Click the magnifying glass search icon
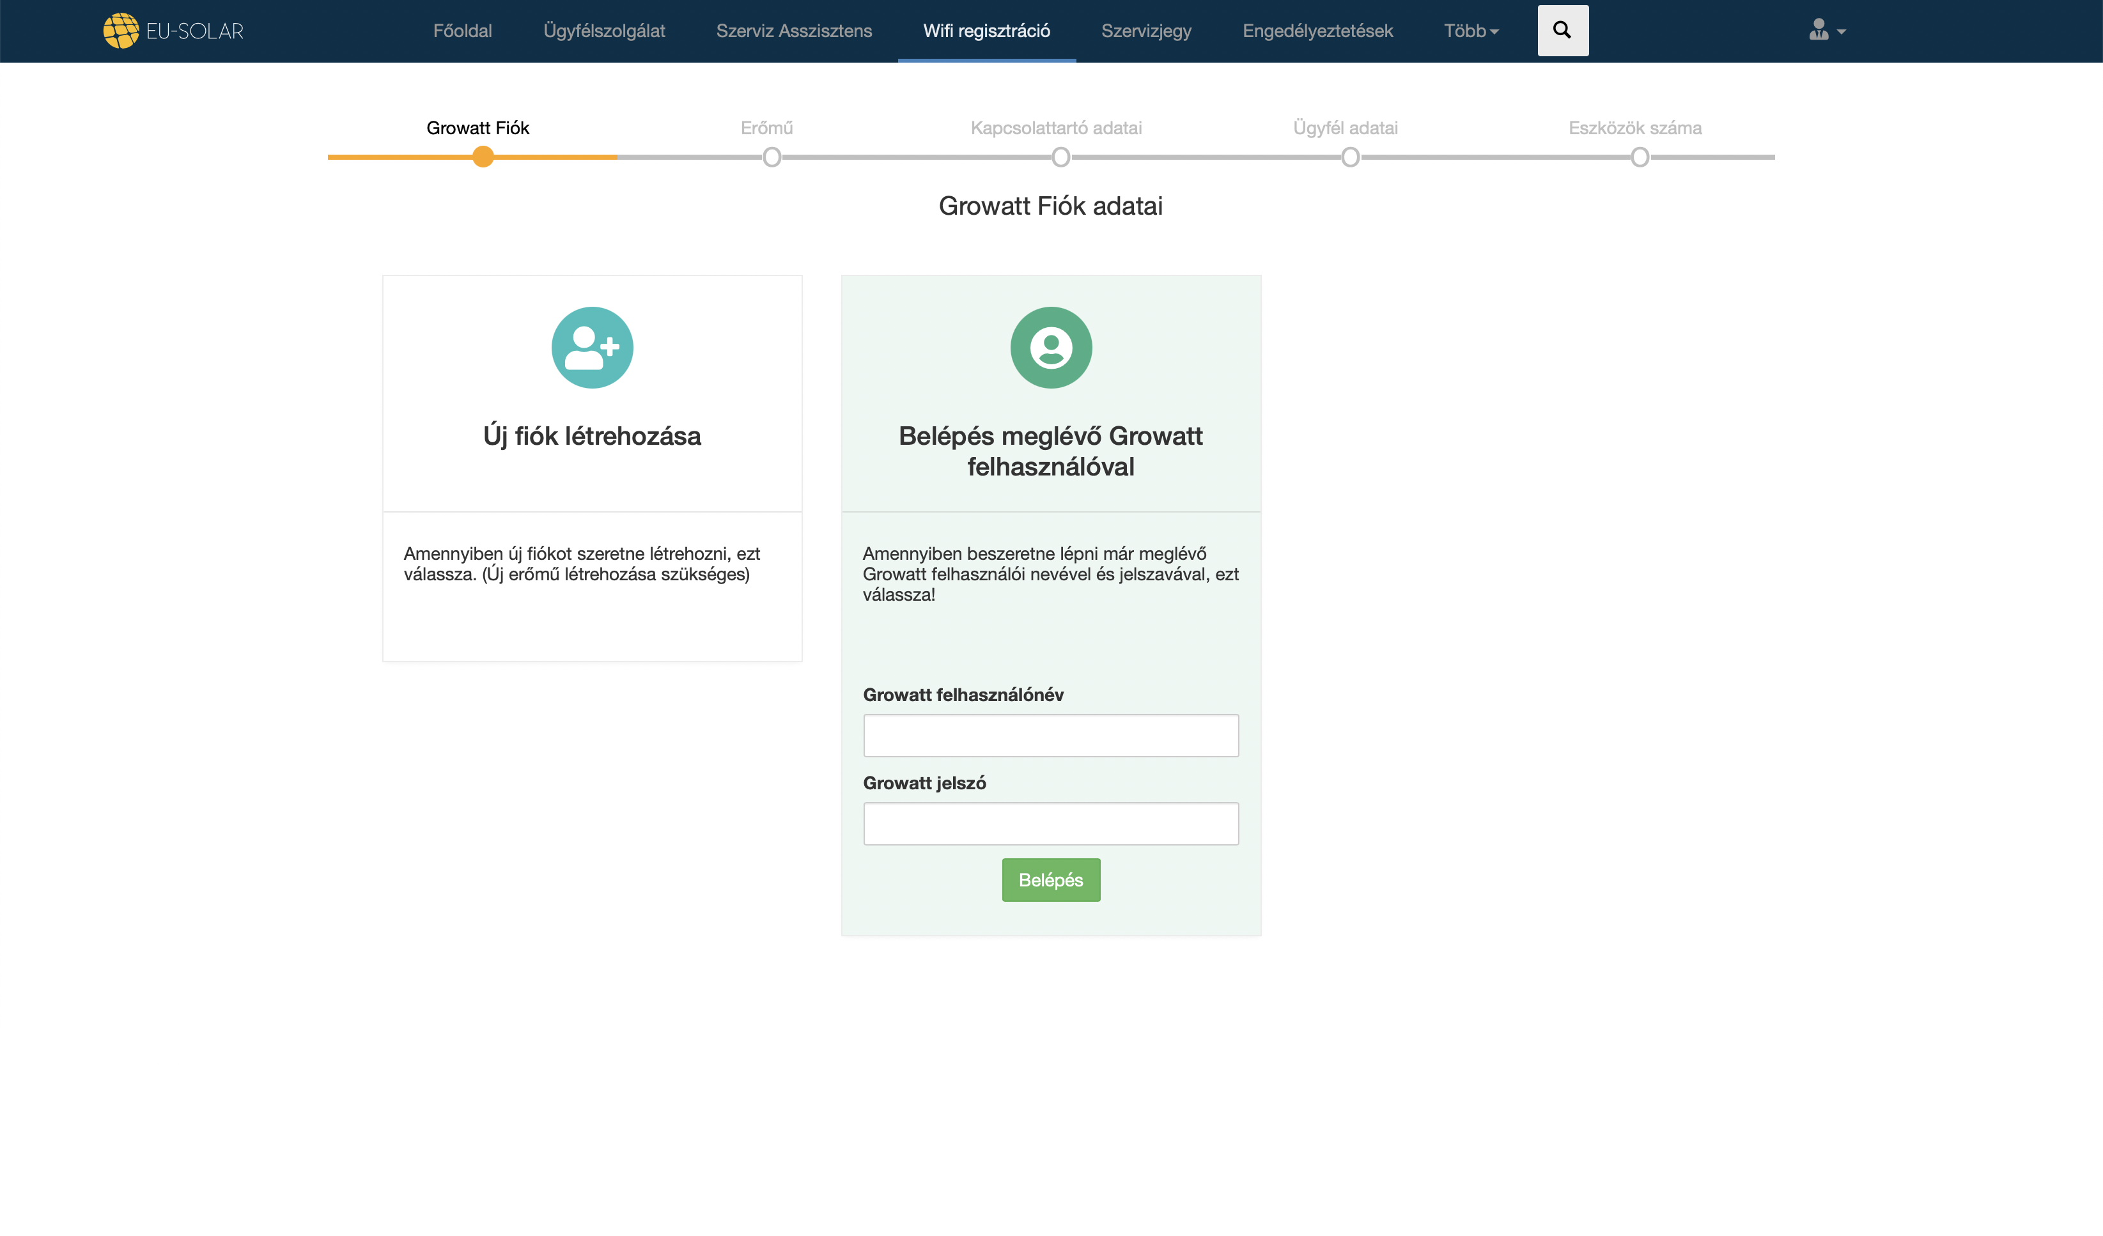2103x1236 pixels. click(1562, 31)
